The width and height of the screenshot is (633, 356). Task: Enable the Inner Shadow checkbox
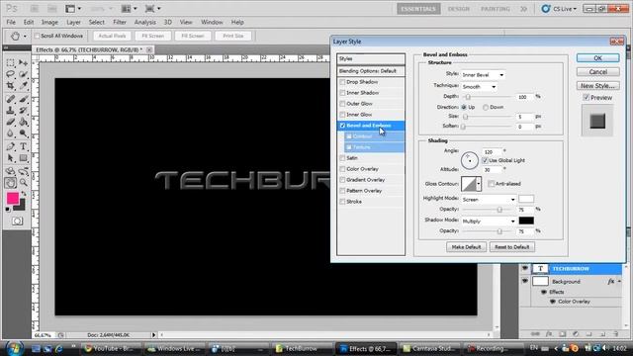342,93
